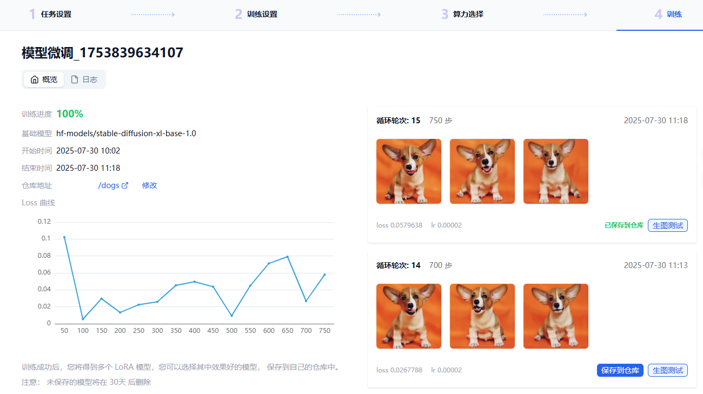Click the loss curve point at step 750

click(324, 275)
